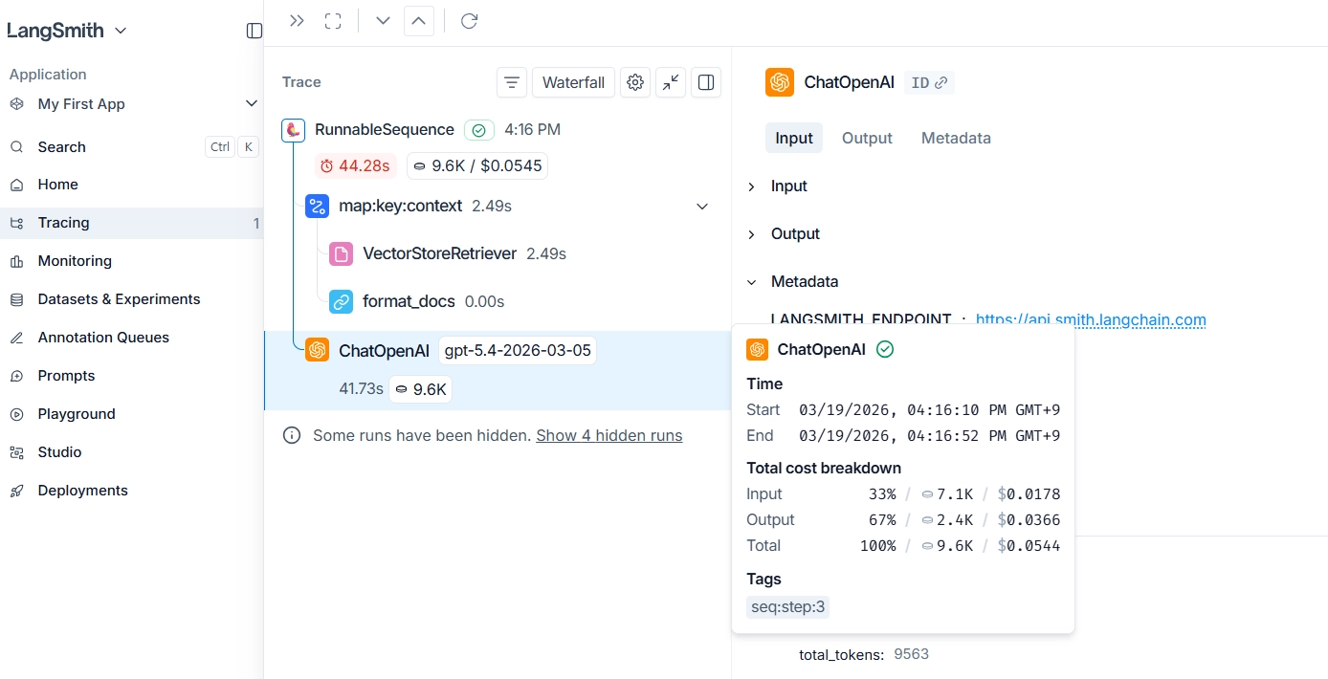Select the format_docs run
Image resolution: width=1328 pixels, height=679 pixels.
[x=409, y=301]
